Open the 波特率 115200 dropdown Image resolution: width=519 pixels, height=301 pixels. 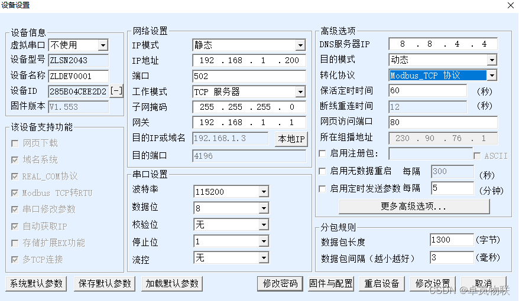[264, 192]
